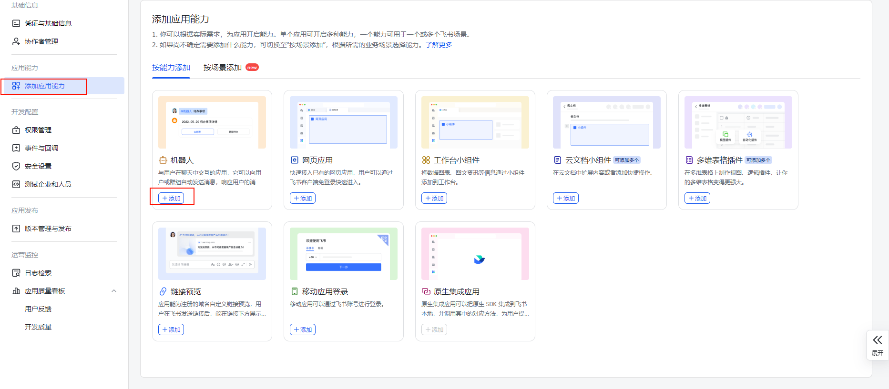
Task: Click the 多维表格插件 icon
Action: pyautogui.click(x=689, y=160)
